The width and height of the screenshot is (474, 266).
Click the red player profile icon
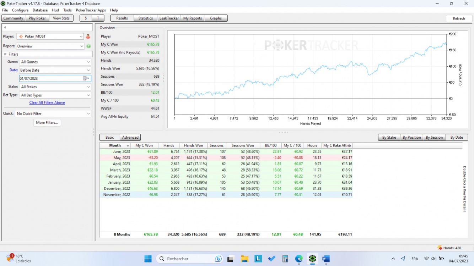click(x=88, y=36)
